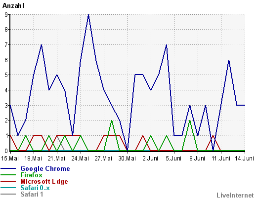This screenshot has width=257, height=200.
Task: Click the Firefox legend label
Action: coord(31,175)
